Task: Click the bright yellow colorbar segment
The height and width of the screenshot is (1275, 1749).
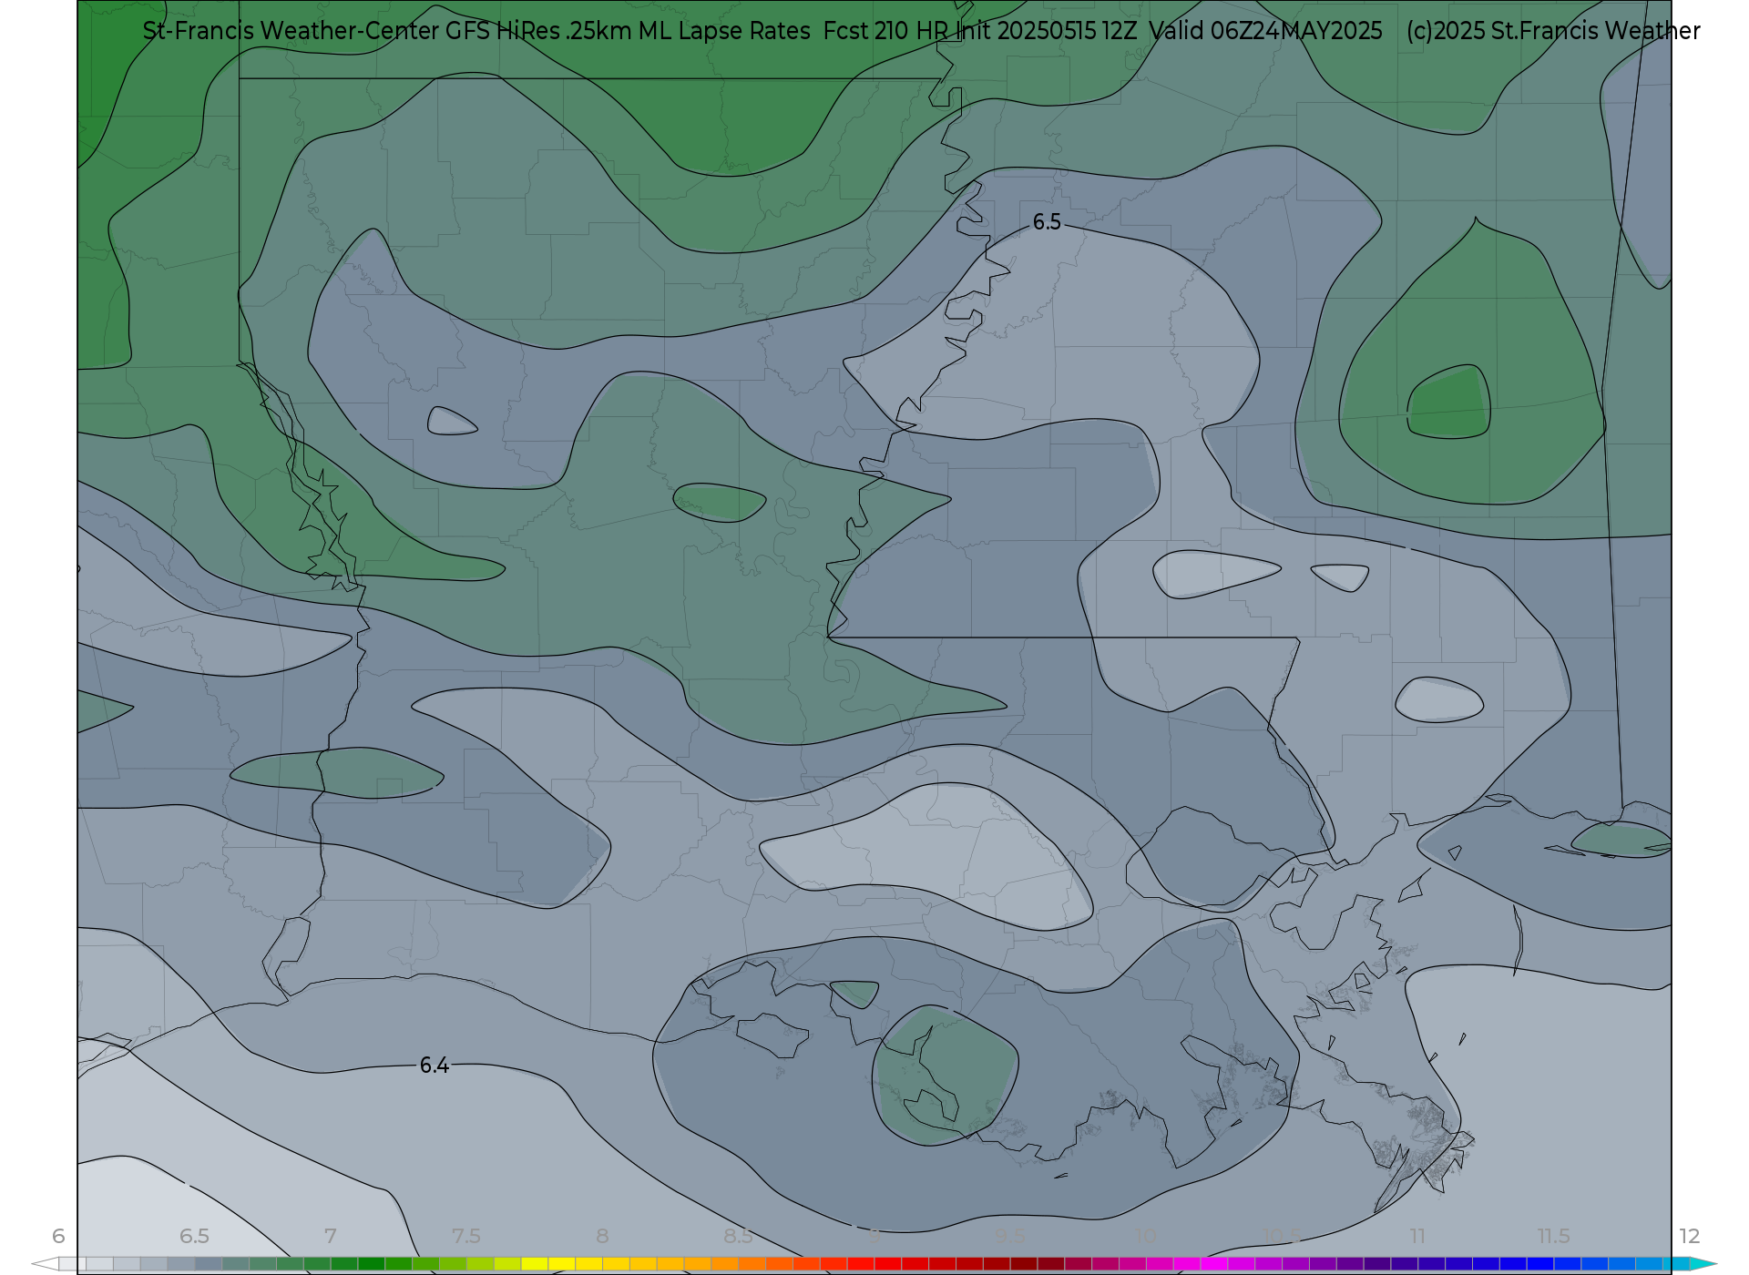Action: 535,1264
